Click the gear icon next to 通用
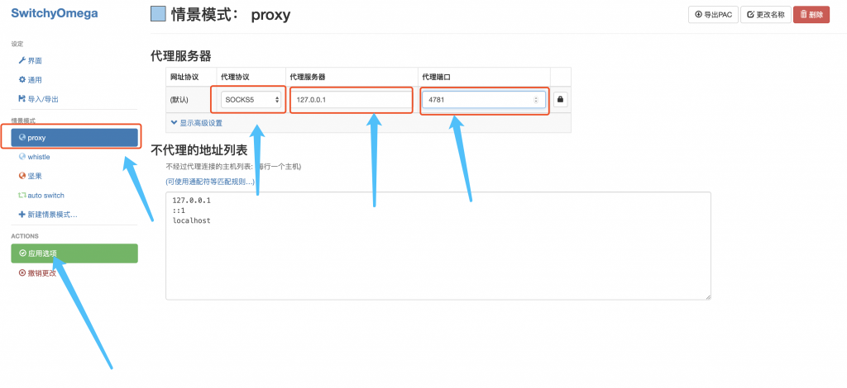The image size is (847, 388). click(x=22, y=80)
